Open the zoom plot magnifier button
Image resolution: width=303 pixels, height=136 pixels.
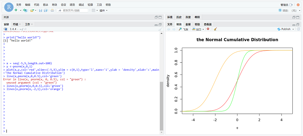click(x=183, y=29)
